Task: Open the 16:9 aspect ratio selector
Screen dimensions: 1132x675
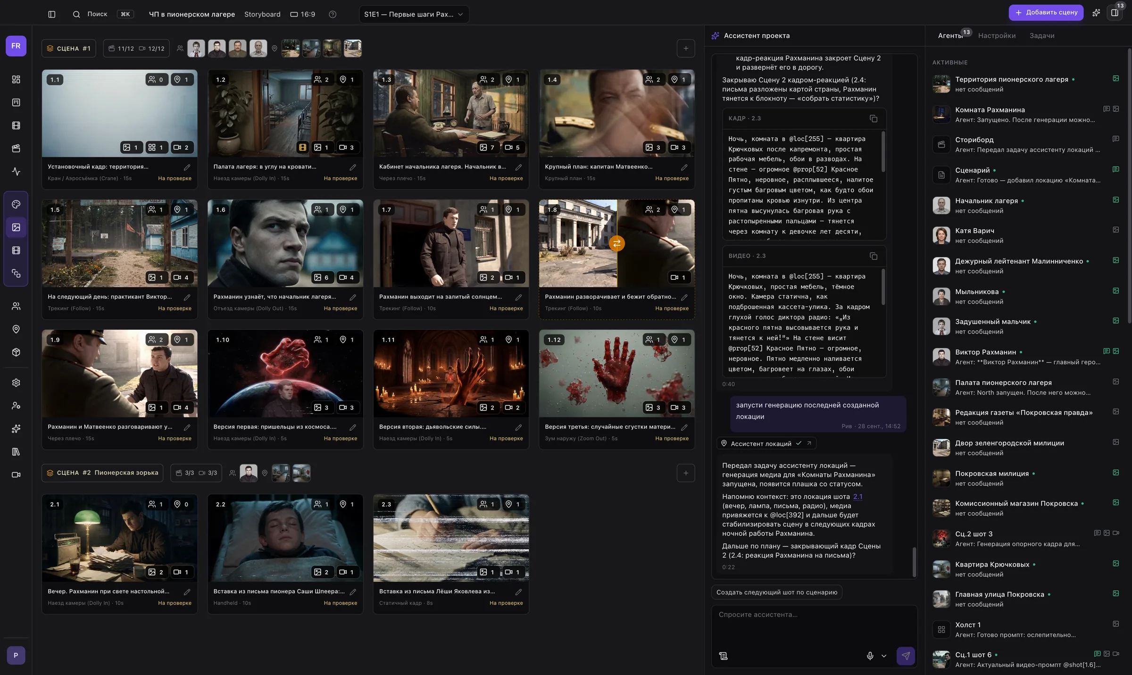Action: (x=303, y=14)
